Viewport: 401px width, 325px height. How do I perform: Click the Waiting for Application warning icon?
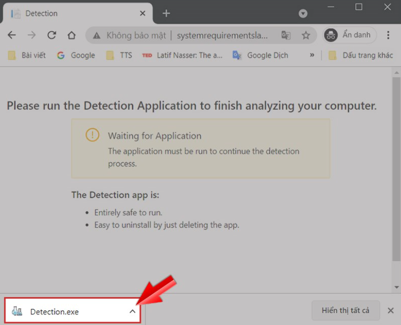[x=92, y=135]
